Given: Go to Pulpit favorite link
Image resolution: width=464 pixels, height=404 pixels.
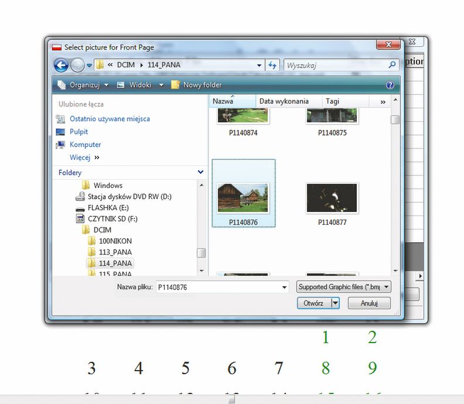Looking at the screenshot, I should 79,132.
